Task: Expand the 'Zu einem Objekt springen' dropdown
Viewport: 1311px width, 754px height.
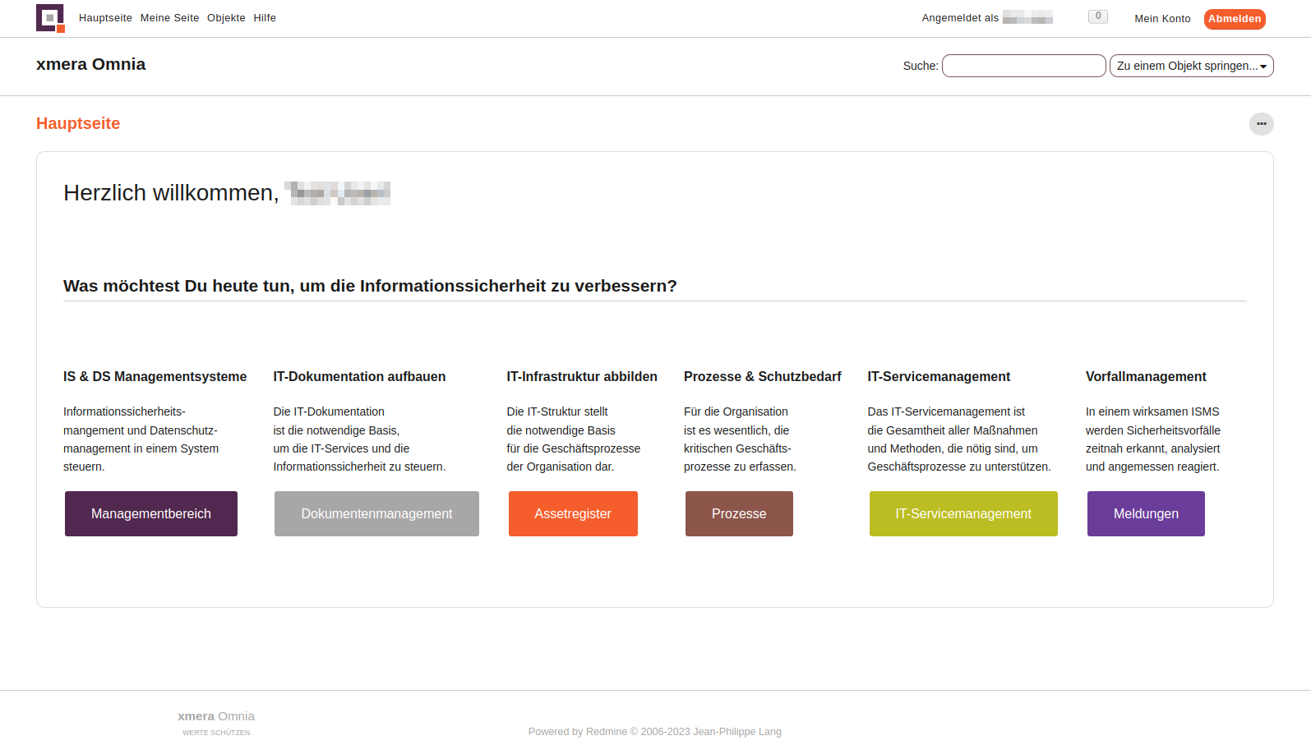Action: click(1191, 66)
